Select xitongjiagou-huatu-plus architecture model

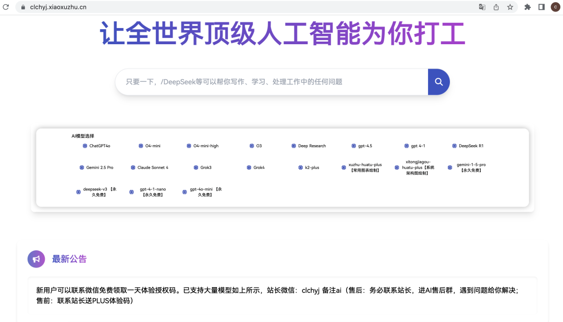(415, 168)
